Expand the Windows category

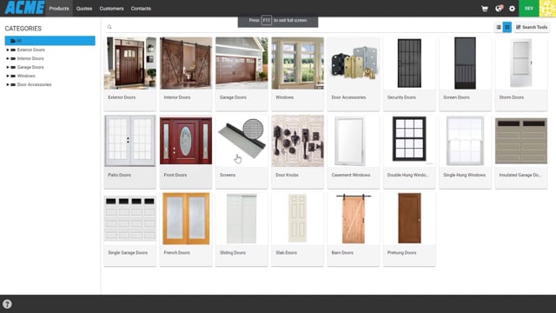point(8,76)
